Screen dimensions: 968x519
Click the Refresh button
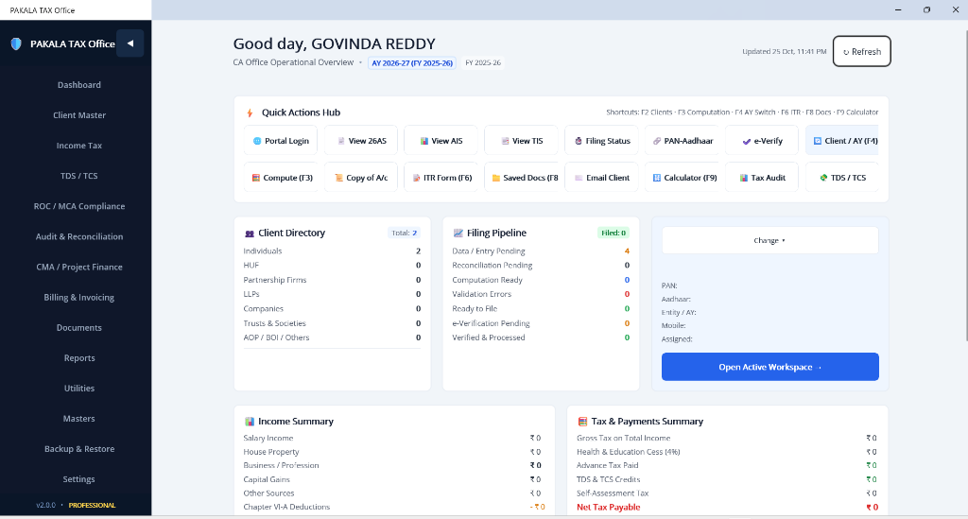pyautogui.click(x=861, y=51)
